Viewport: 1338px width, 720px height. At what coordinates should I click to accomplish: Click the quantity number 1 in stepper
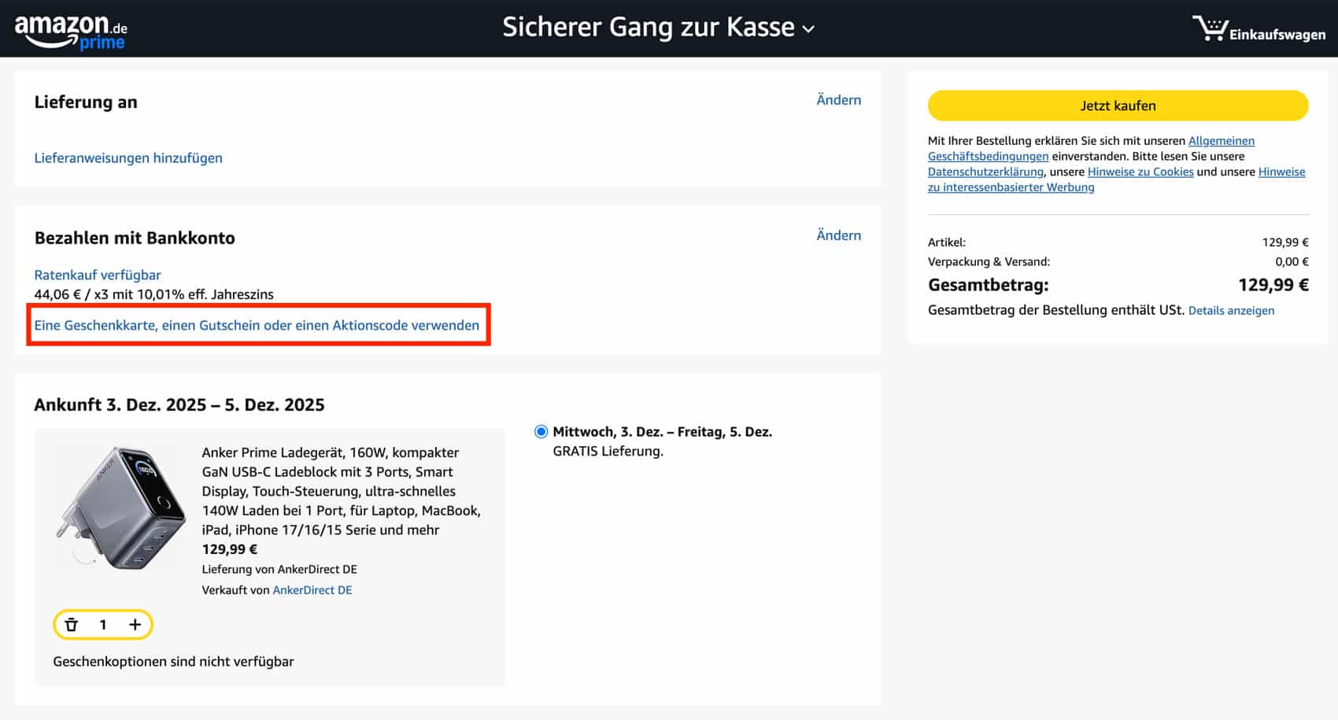[103, 625]
